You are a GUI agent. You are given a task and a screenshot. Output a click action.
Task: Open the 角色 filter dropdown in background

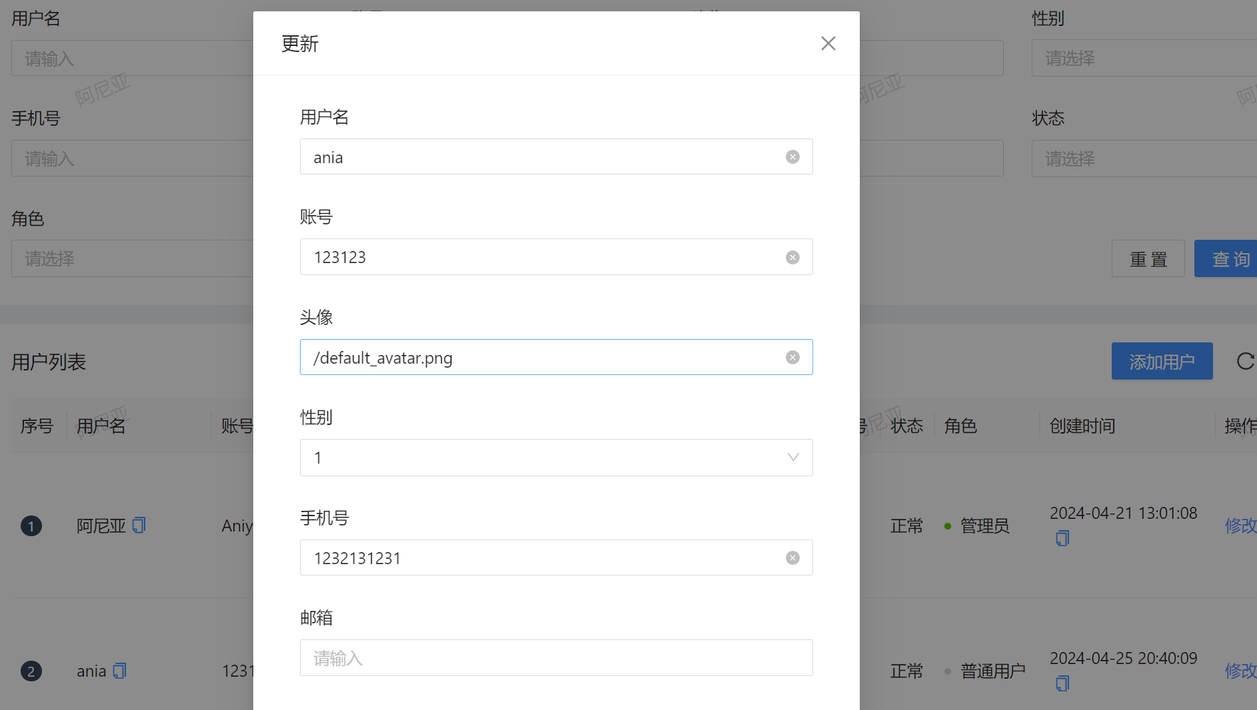point(132,259)
